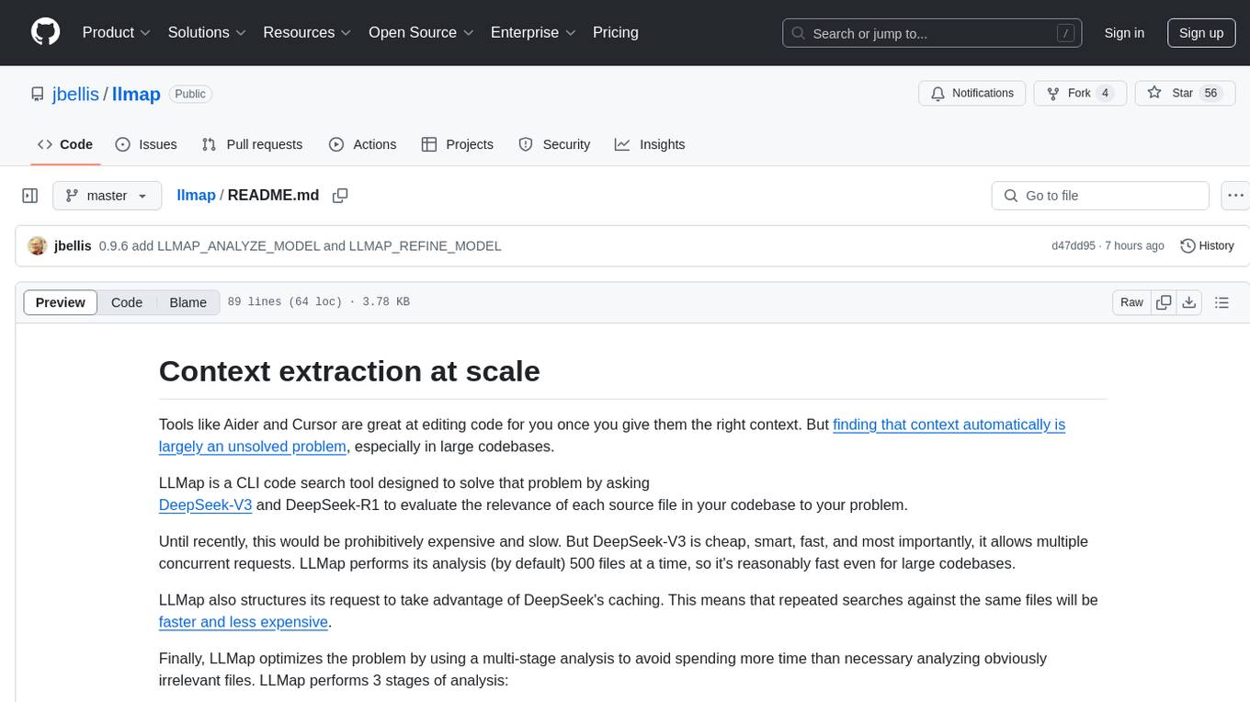This screenshot has width=1250, height=702.
Task: Select the Blame view
Action: coord(187,302)
